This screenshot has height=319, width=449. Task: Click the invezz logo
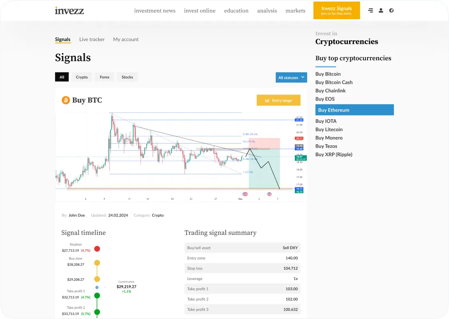tap(69, 11)
